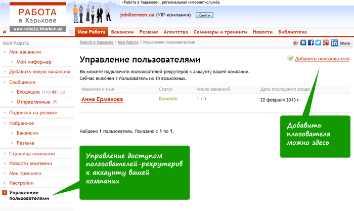Image resolution: width=354 pixels, height=211 pixels.
Task: Share via Google Plus icon
Action: pyautogui.click(x=326, y=43)
